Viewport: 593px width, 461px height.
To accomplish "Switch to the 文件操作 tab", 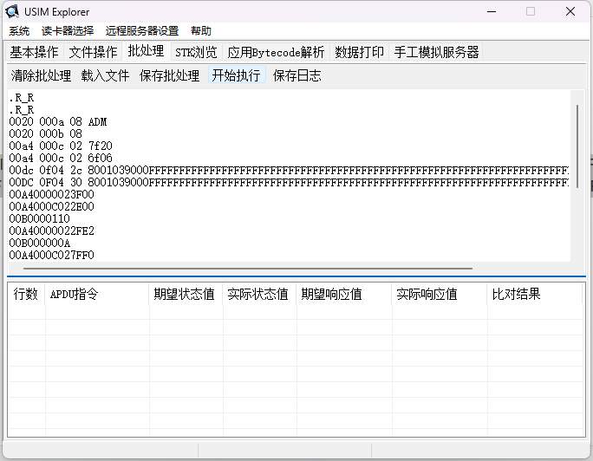I will tap(94, 52).
